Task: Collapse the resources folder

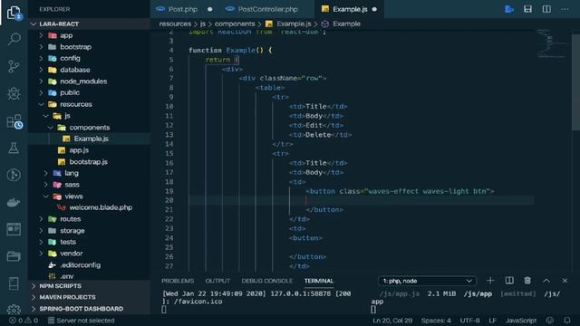Action: 89,104
